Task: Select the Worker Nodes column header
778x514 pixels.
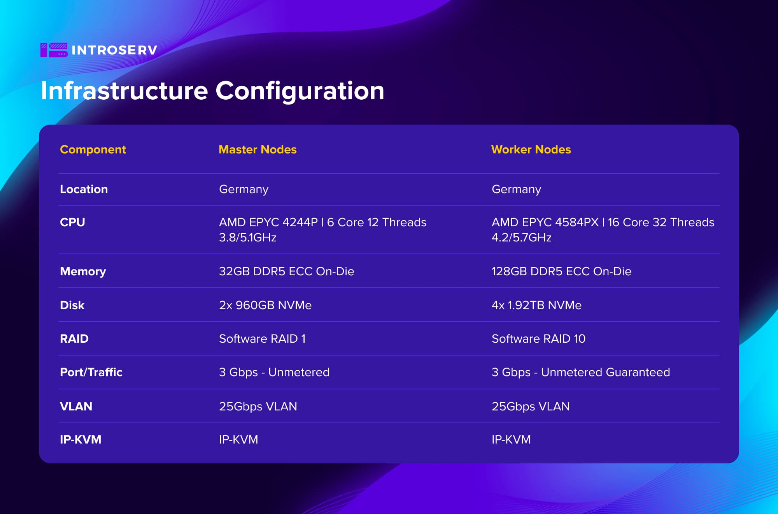Action: (531, 150)
